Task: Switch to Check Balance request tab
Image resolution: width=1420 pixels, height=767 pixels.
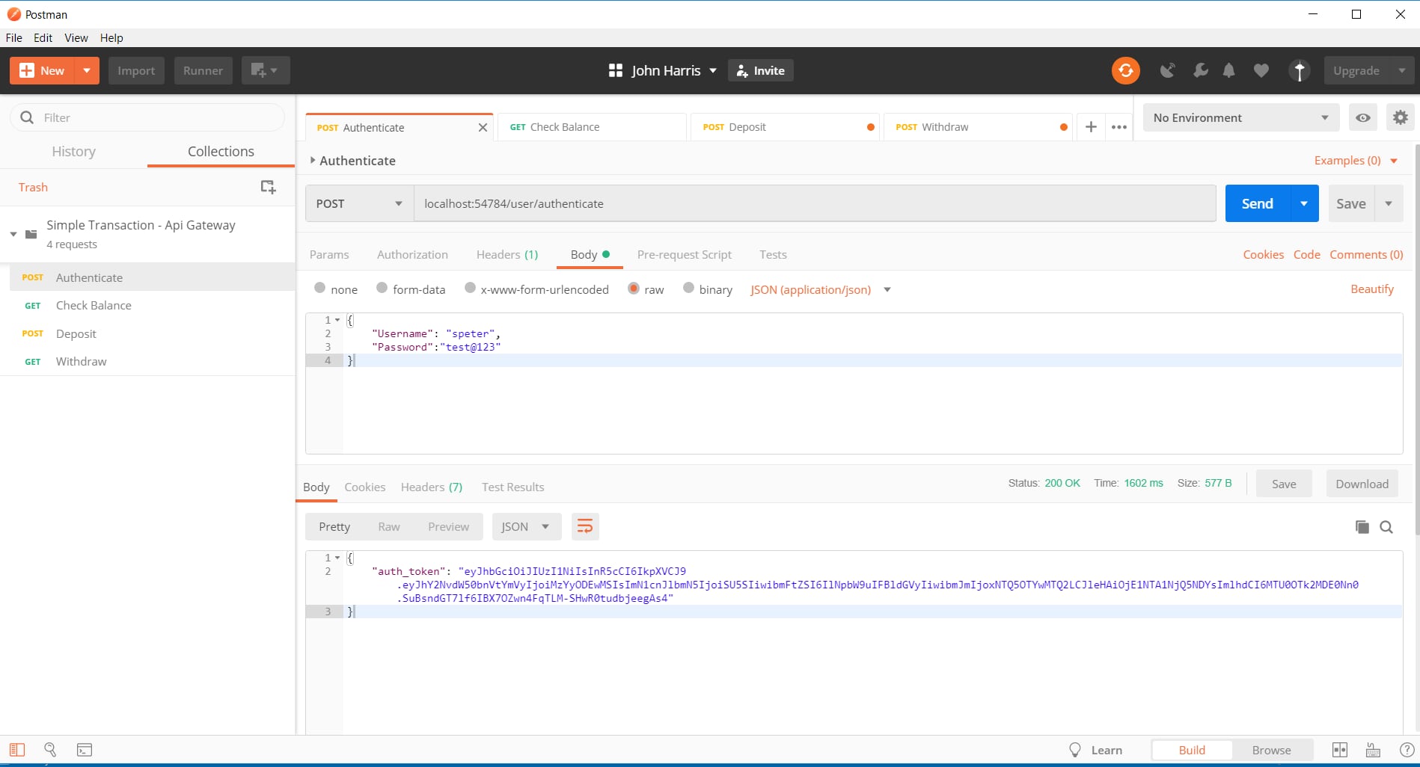Action: pyautogui.click(x=593, y=127)
